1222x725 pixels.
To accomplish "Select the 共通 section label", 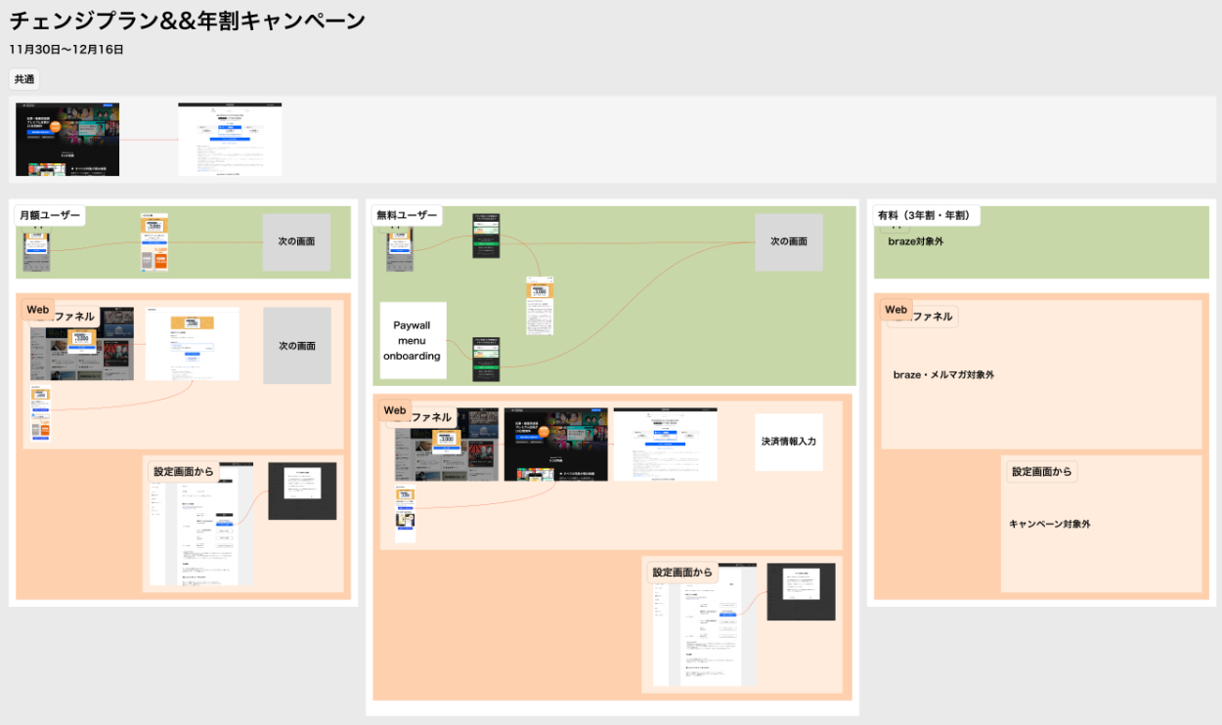I will pyautogui.click(x=24, y=79).
